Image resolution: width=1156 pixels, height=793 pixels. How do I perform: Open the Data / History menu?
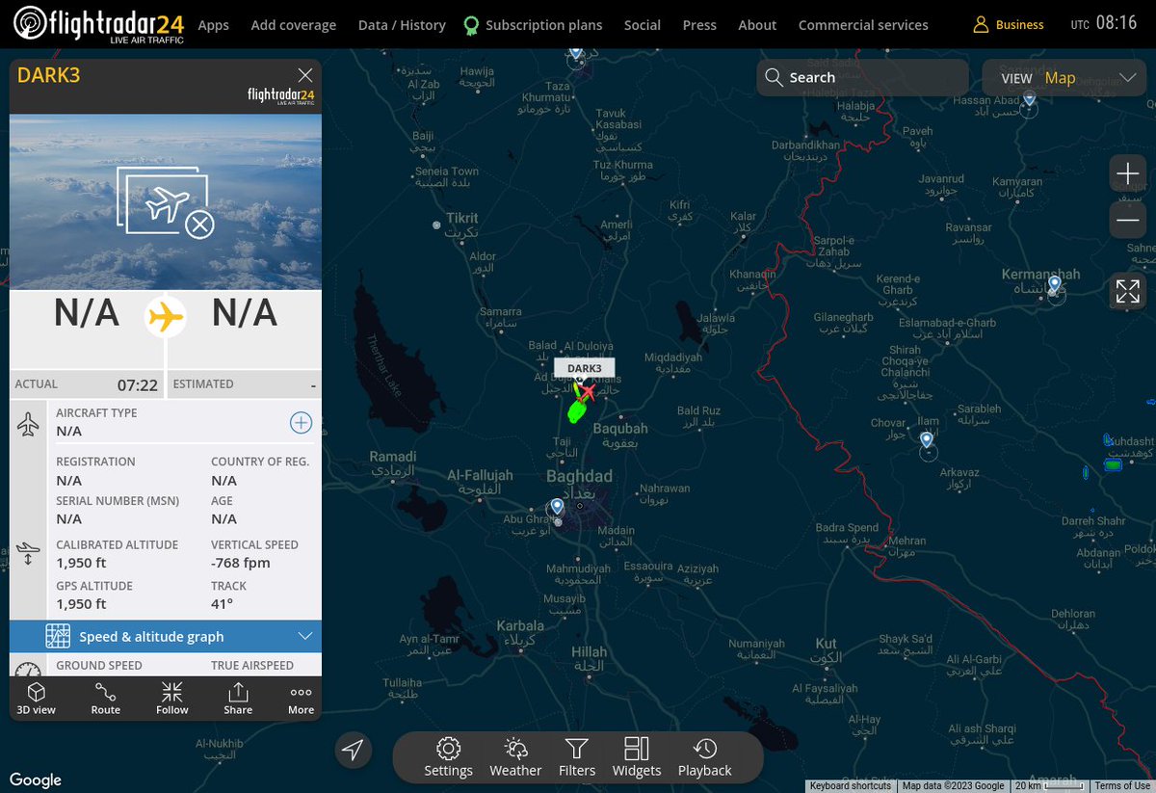[402, 24]
